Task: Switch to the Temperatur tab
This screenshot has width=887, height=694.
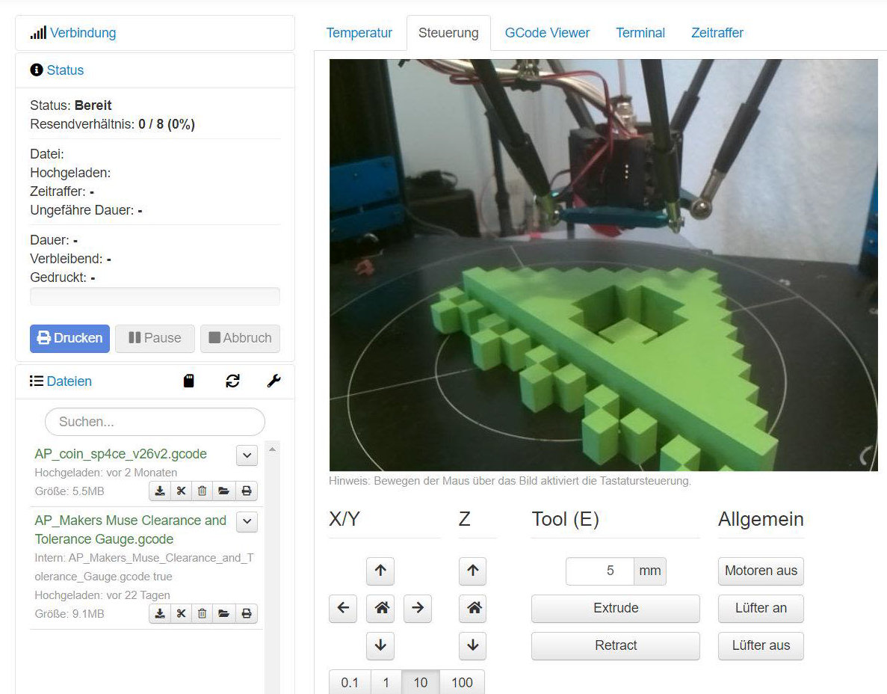Action: point(359,33)
